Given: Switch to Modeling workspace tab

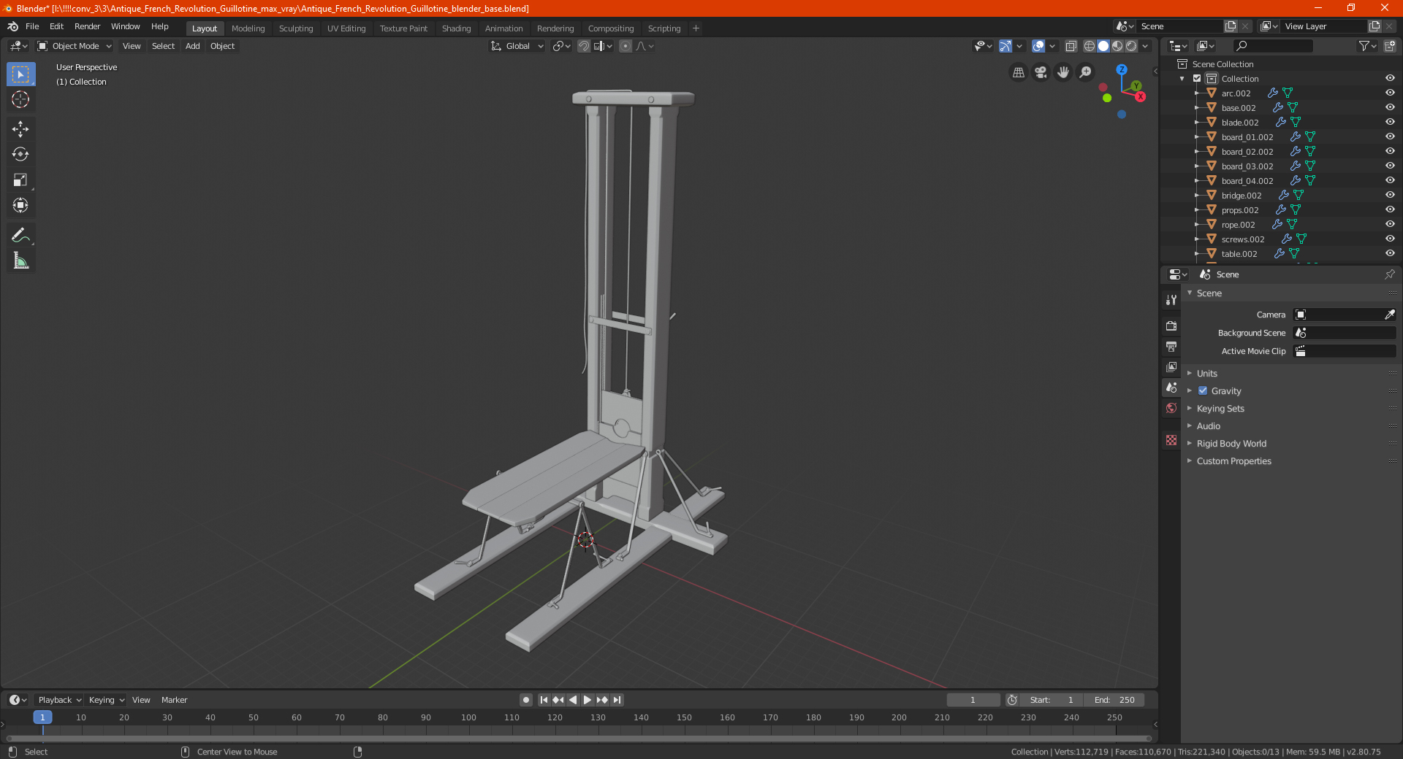Looking at the screenshot, I should coord(248,28).
